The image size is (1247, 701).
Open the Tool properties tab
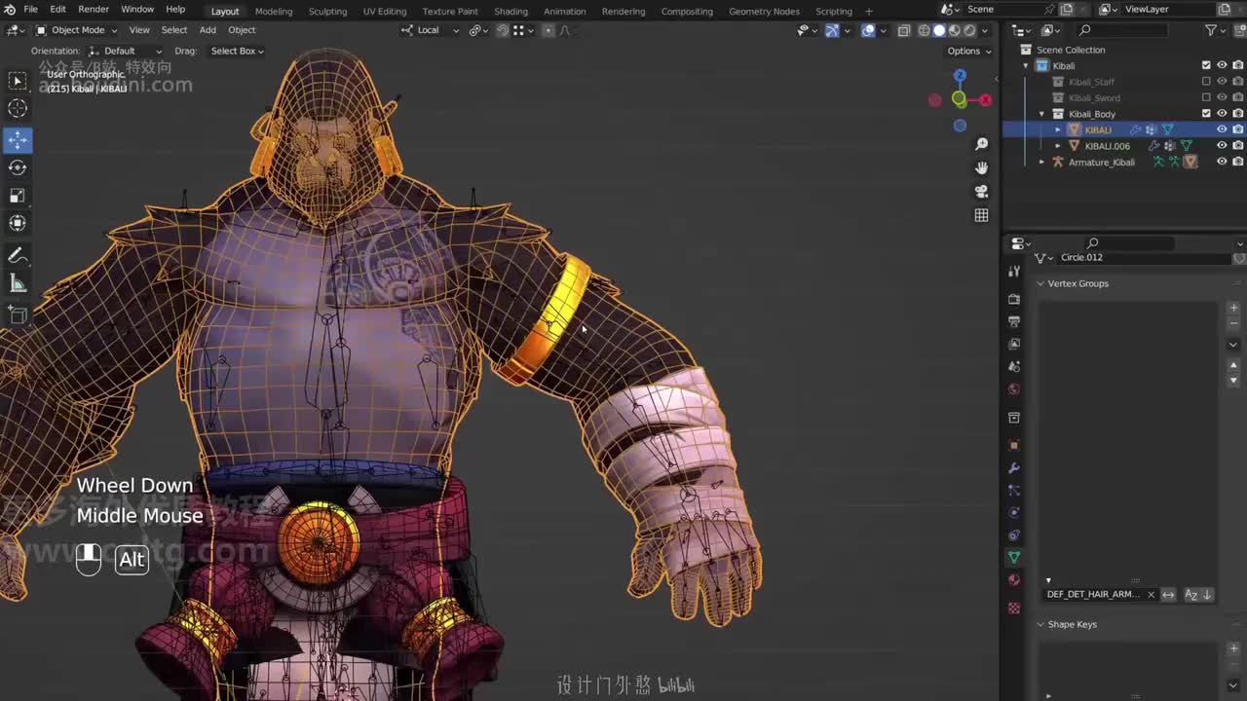tap(1014, 272)
